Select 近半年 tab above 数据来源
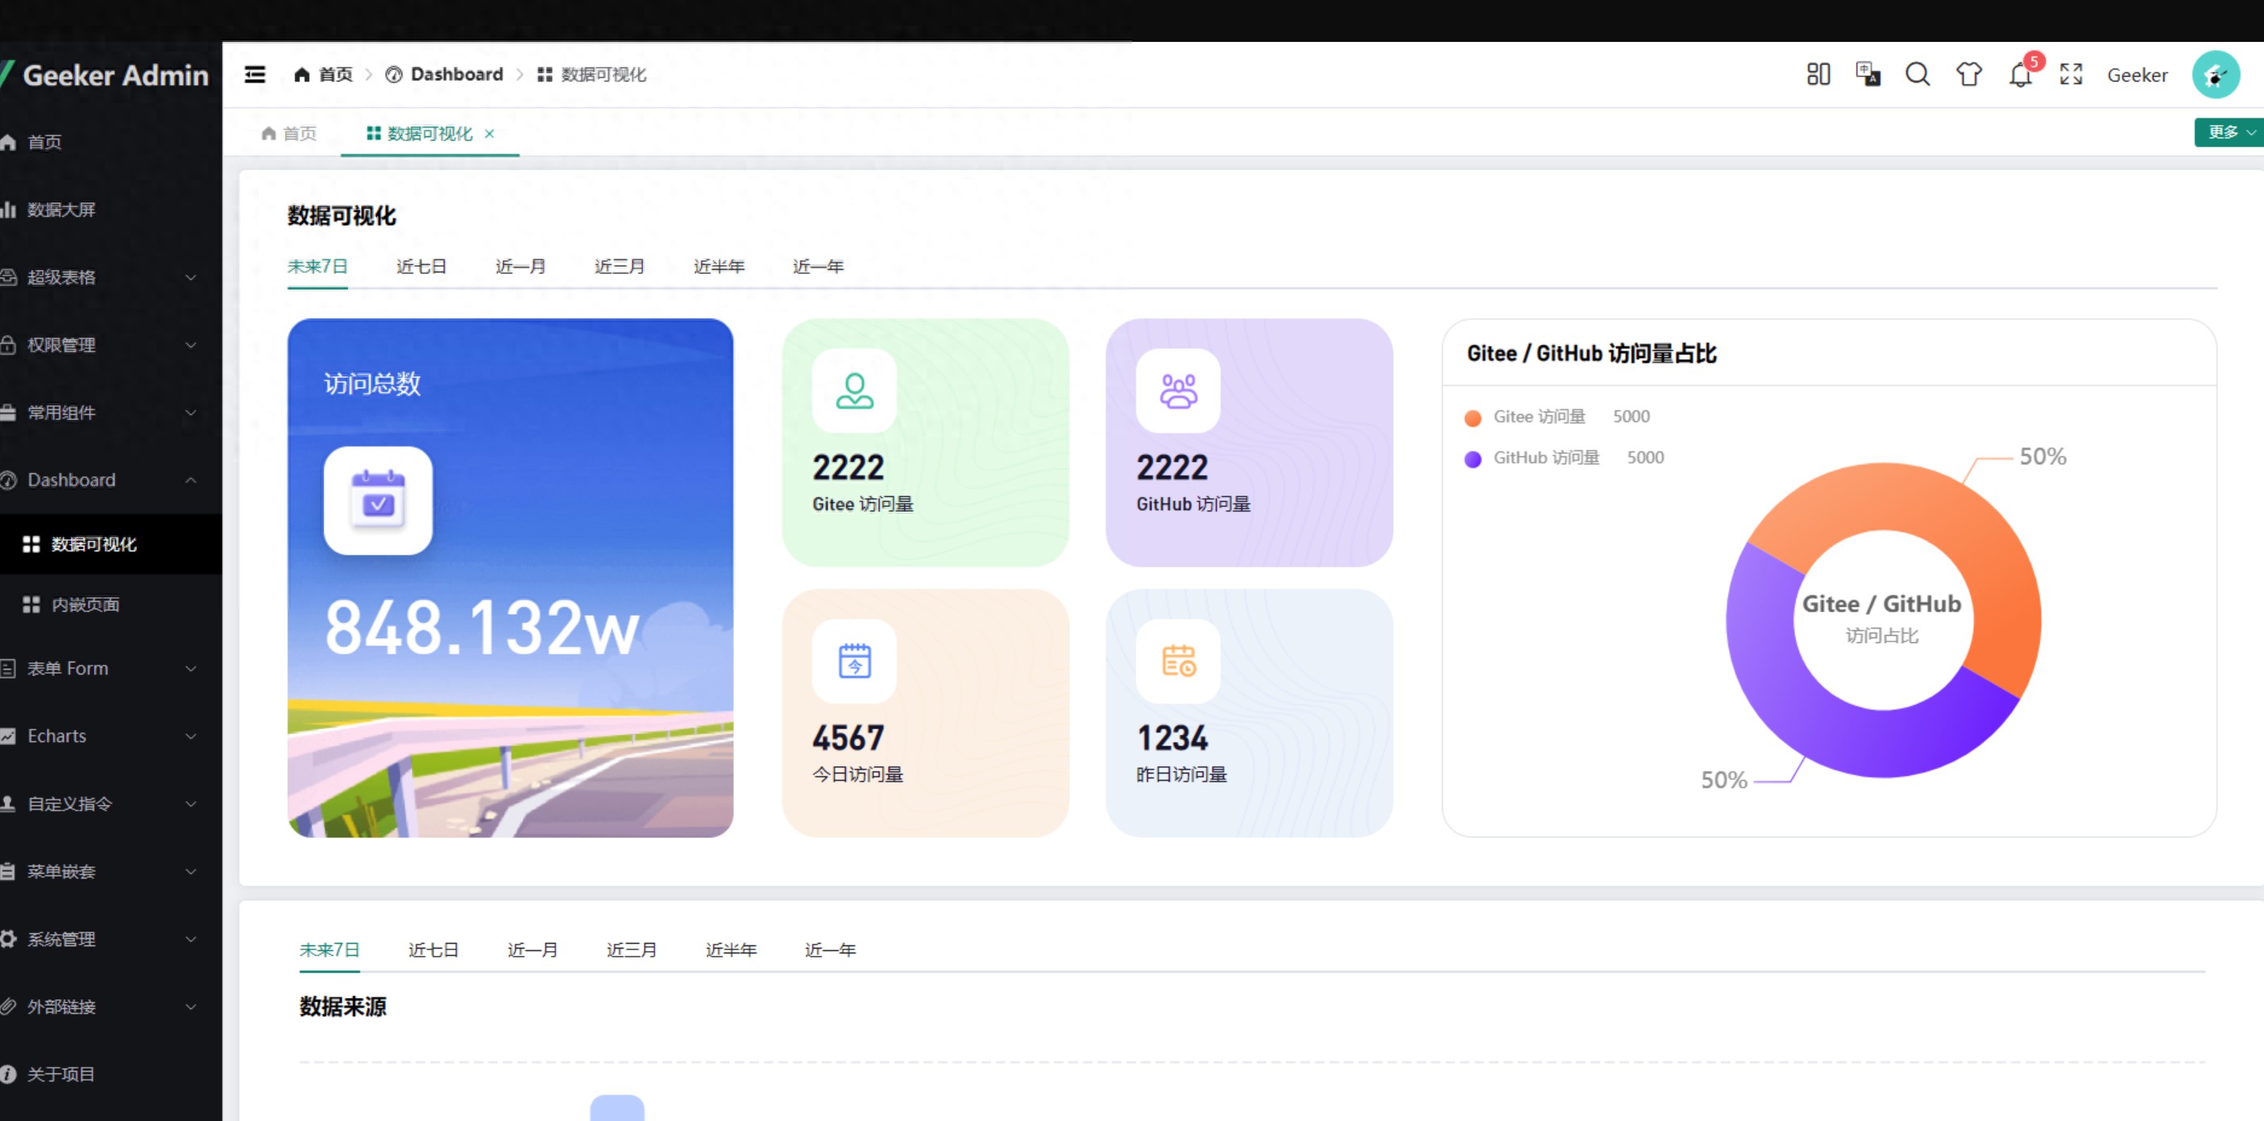2264x1121 pixels. [732, 950]
